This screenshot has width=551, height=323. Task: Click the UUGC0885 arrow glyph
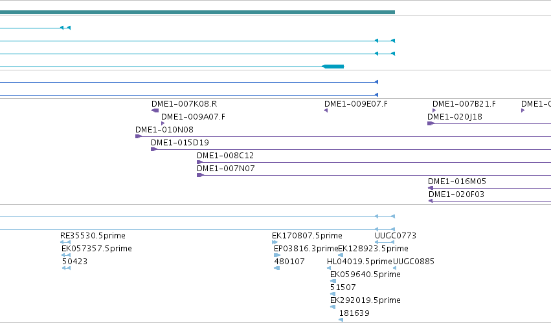(394, 268)
